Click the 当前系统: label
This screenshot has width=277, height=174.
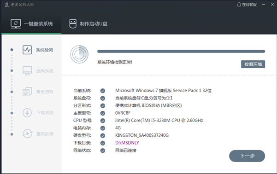point(82,91)
